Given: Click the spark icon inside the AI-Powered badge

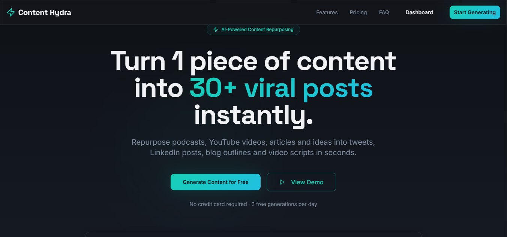Looking at the screenshot, I should pyautogui.click(x=216, y=30).
